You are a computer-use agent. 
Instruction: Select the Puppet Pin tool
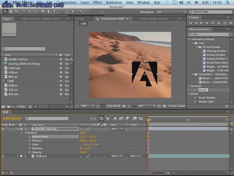[x=81, y=12]
